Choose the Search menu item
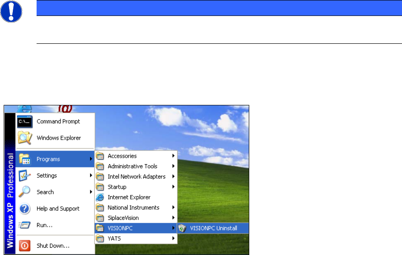The image size is (402, 255). [55, 192]
